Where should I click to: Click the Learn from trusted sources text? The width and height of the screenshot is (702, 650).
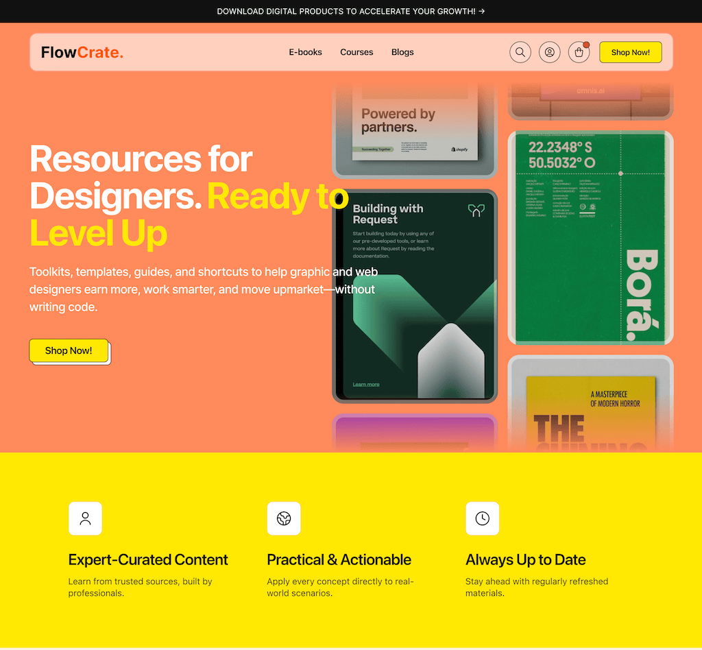click(x=140, y=588)
